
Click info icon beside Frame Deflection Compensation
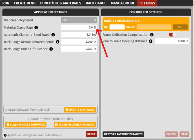pyautogui.click(x=152, y=35)
